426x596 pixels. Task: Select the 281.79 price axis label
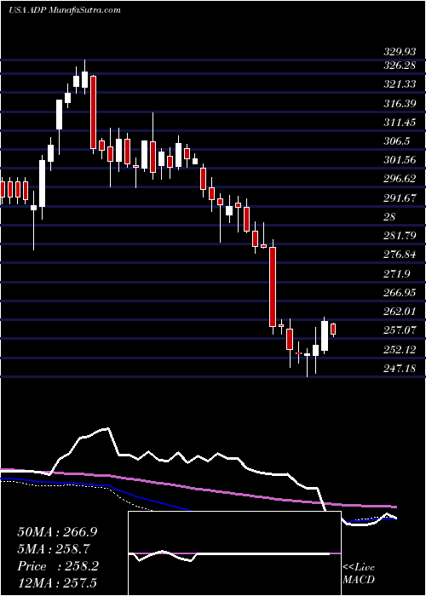(400, 236)
